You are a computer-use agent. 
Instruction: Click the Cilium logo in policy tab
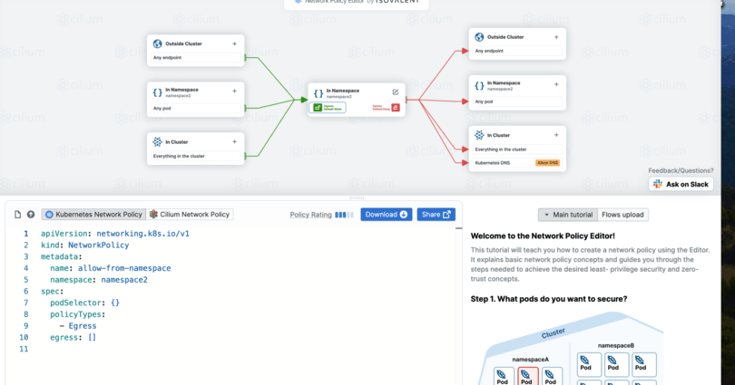[153, 215]
